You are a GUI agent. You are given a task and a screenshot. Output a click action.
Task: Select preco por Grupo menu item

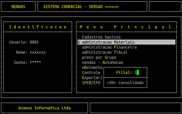point(99,57)
